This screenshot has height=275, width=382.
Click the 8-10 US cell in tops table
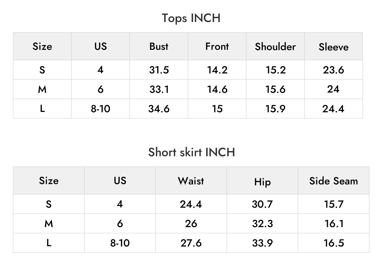(x=101, y=109)
